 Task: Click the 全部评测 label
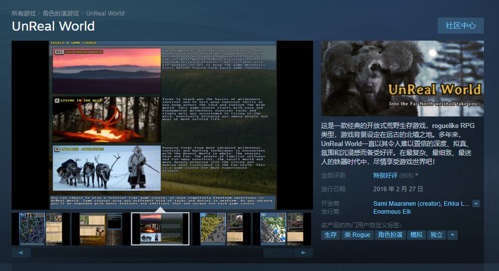(334, 175)
